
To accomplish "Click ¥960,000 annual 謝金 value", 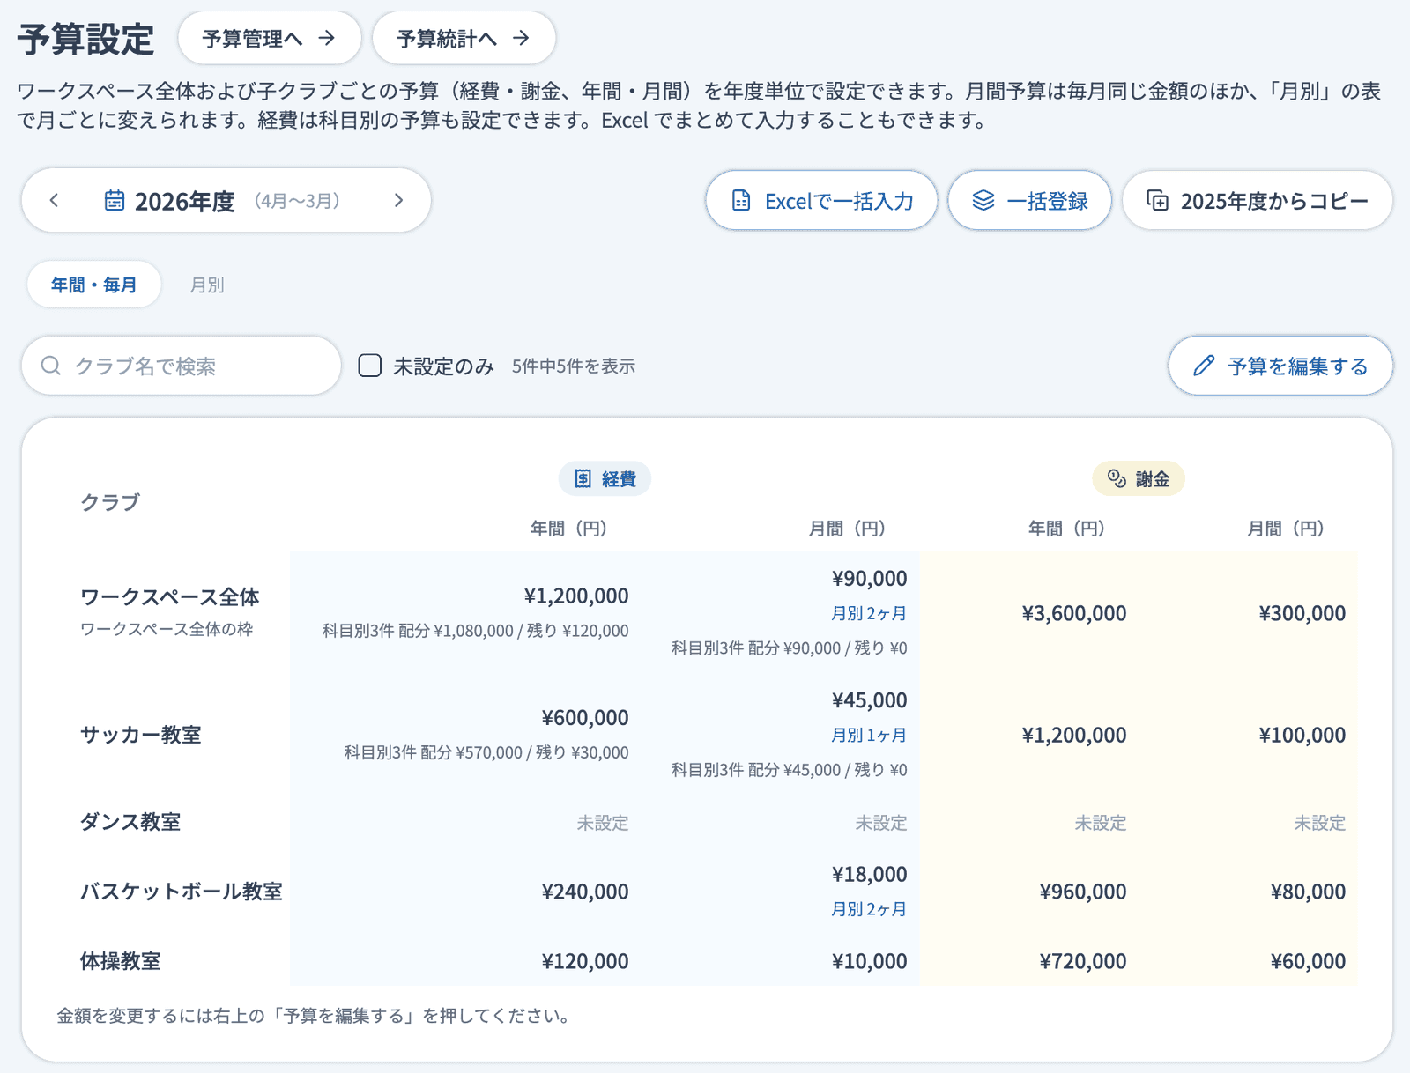I will tap(1083, 892).
